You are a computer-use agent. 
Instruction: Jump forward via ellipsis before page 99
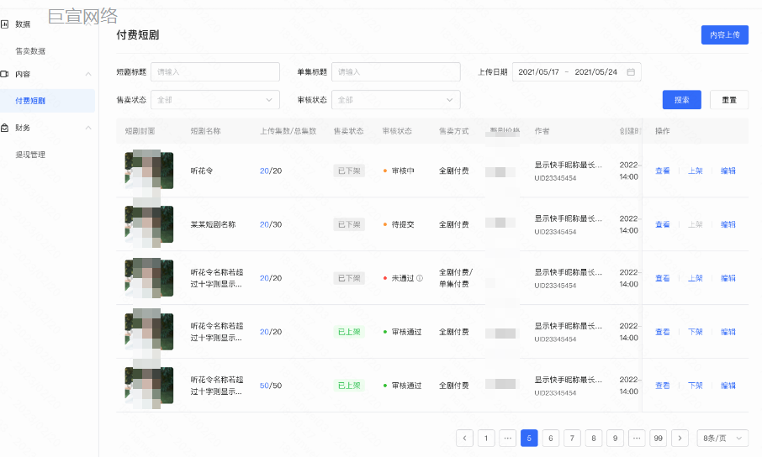click(637, 438)
